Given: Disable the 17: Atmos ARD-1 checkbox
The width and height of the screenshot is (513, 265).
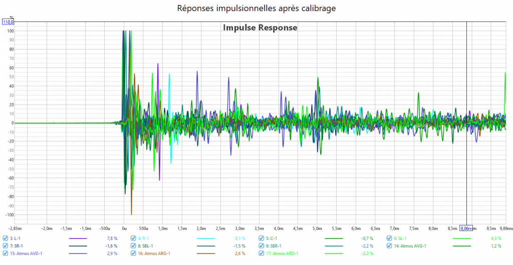Looking at the screenshot, I should [x=262, y=253].
